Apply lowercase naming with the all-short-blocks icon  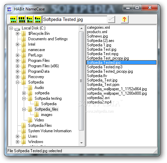(13, 20)
